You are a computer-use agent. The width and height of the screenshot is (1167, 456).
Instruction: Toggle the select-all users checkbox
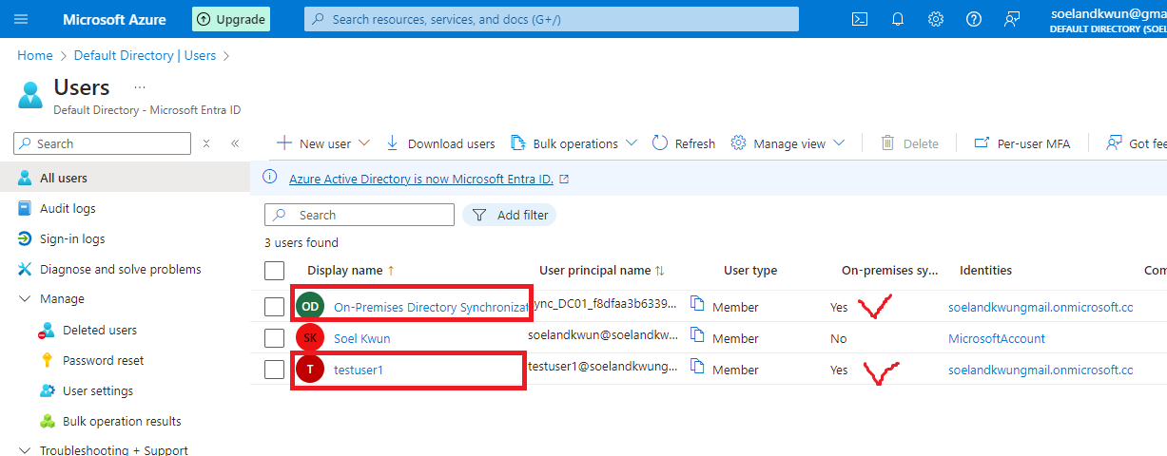(274, 271)
